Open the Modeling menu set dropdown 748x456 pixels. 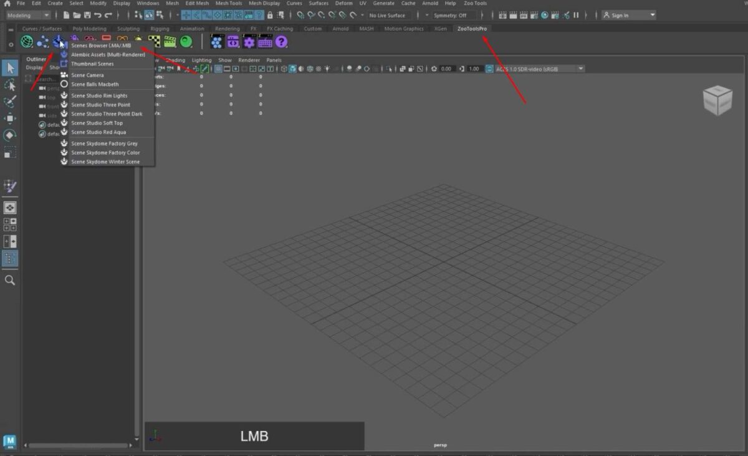(x=28, y=14)
